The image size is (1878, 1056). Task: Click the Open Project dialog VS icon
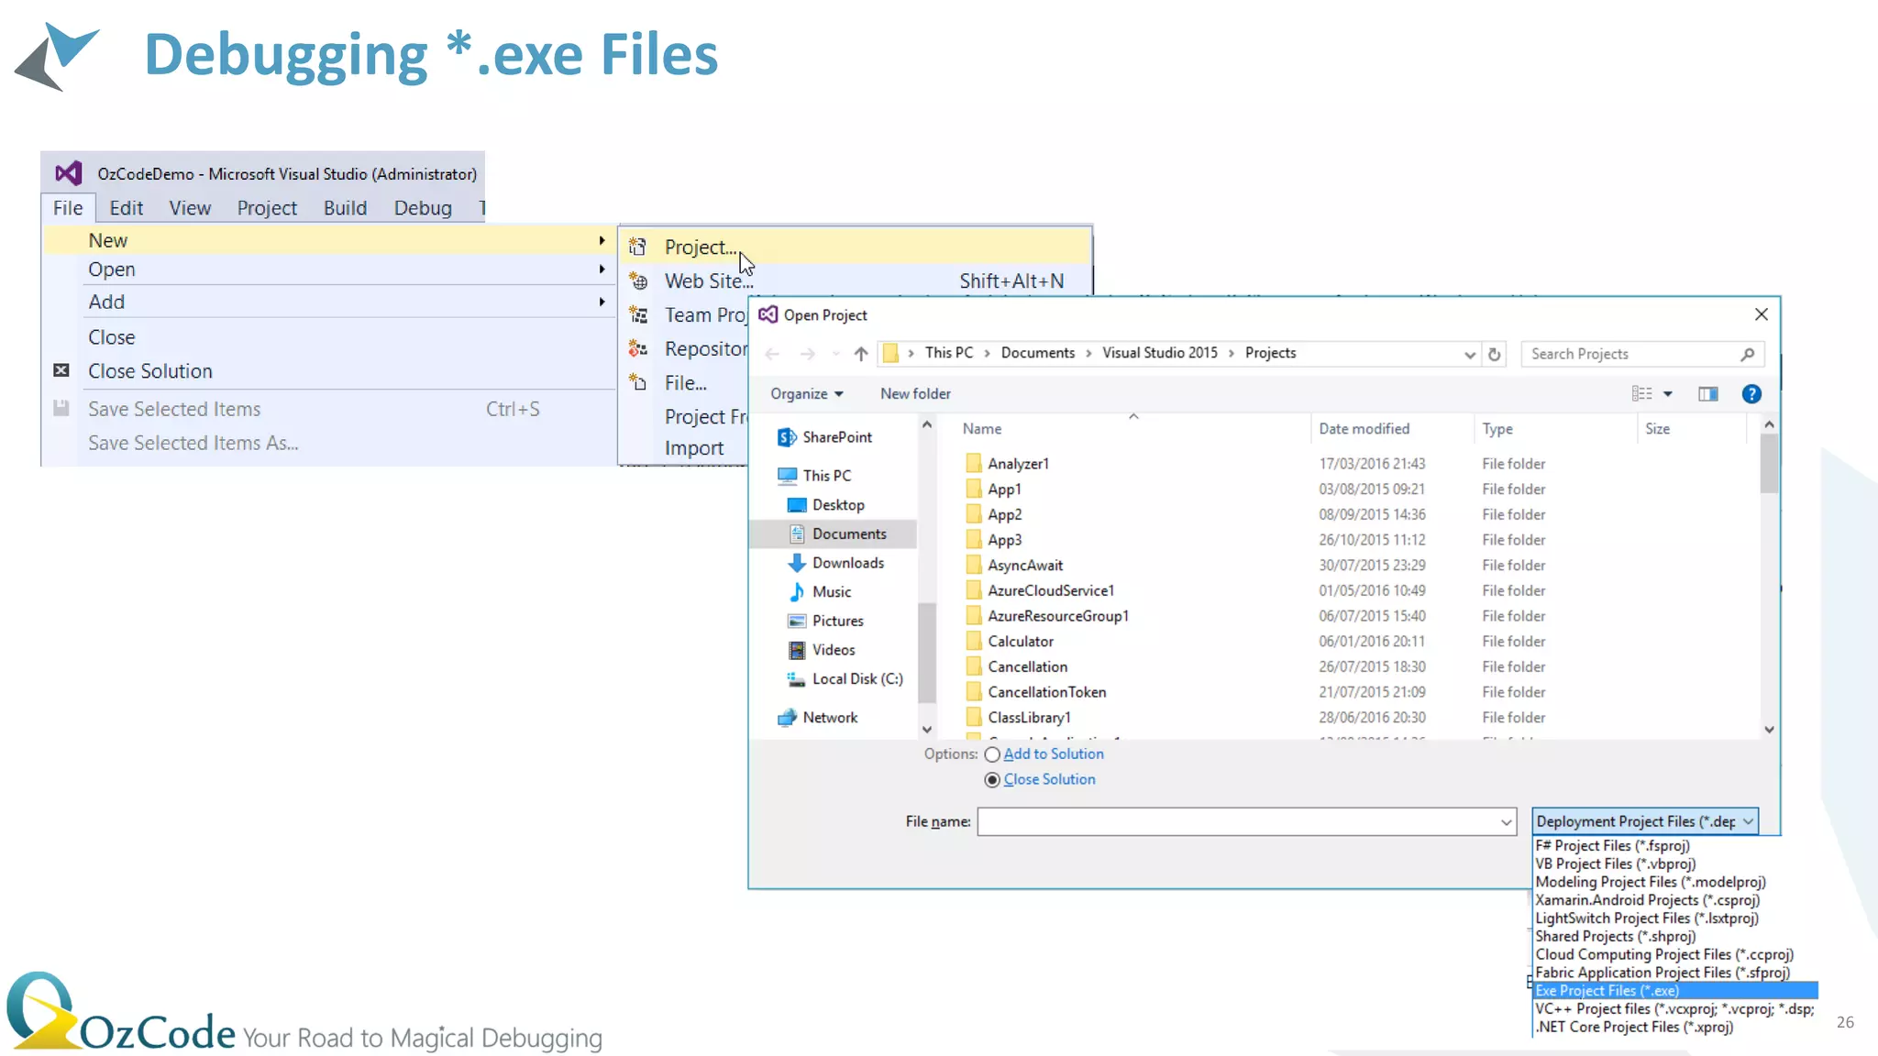pyautogui.click(x=768, y=314)
